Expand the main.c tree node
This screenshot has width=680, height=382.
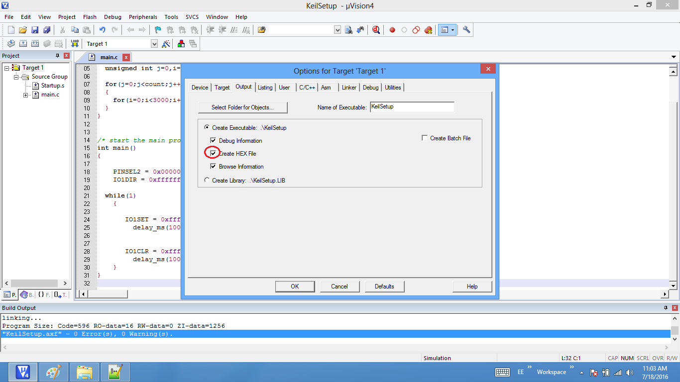click(25, 95)
